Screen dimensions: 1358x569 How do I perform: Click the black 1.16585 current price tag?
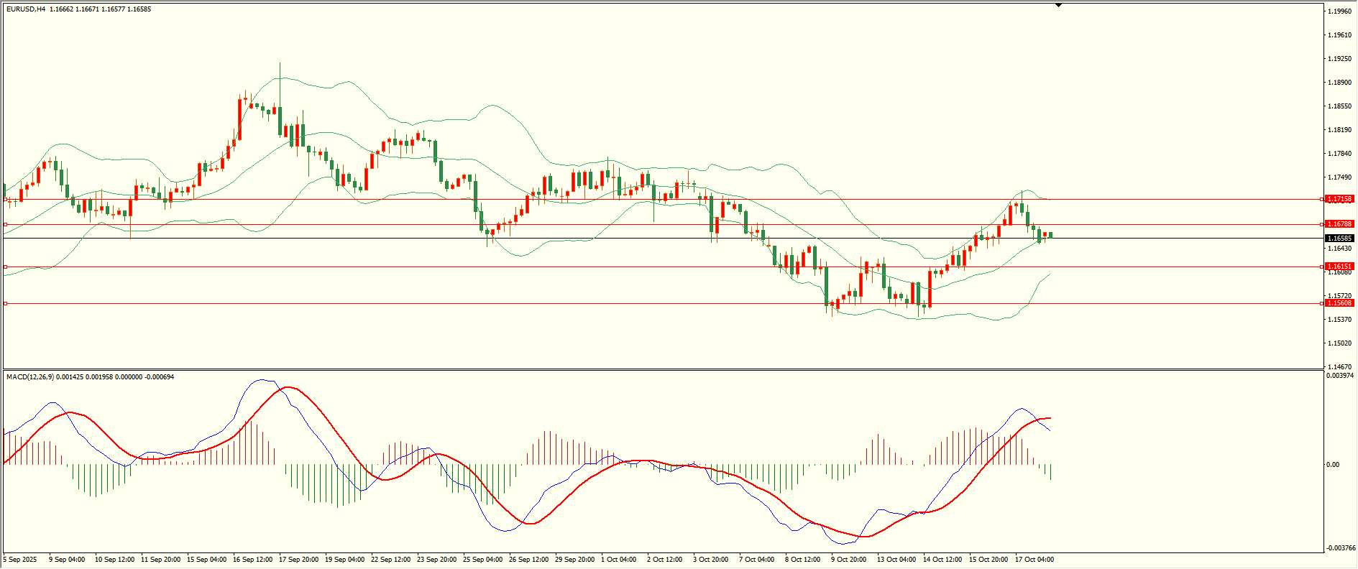1339,238
